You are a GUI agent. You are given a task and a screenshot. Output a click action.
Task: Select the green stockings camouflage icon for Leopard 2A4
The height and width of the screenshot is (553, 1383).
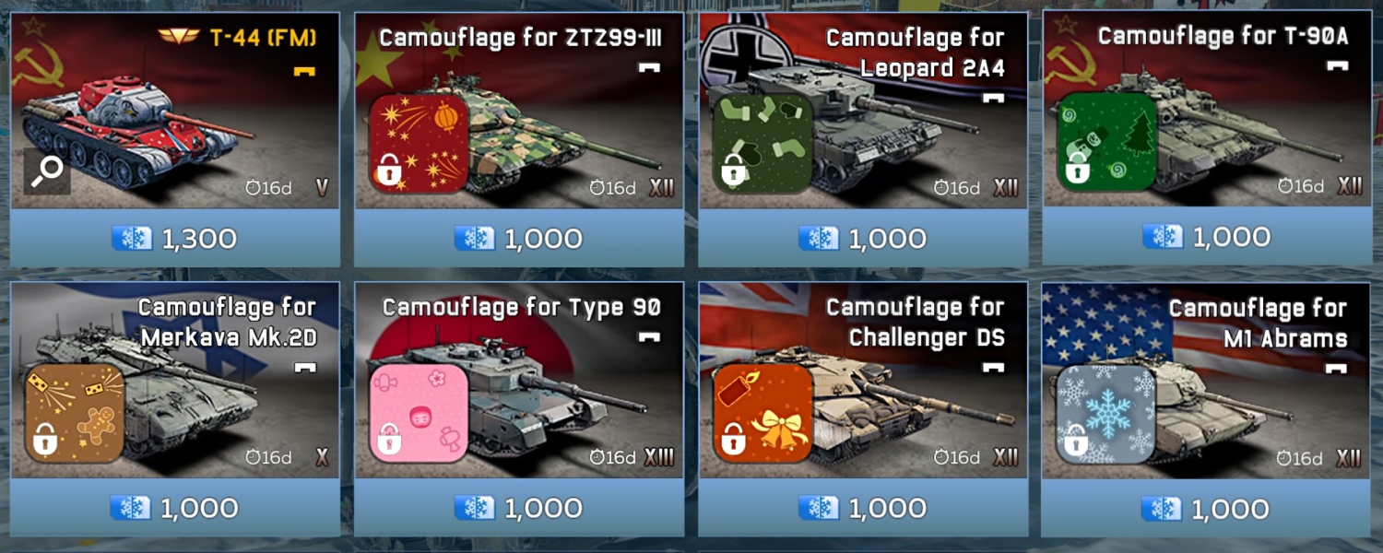click(762, 143)
